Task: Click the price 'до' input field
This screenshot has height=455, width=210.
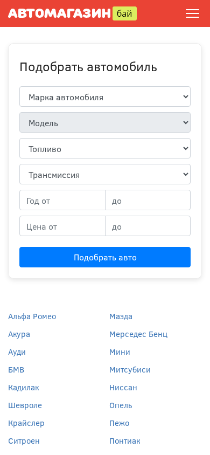Action: pyautogui.click(x=148, y=226)
